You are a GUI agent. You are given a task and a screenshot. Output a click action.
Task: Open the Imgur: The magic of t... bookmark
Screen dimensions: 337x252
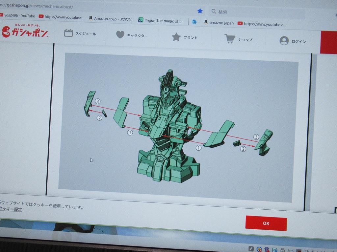(161, 21)
